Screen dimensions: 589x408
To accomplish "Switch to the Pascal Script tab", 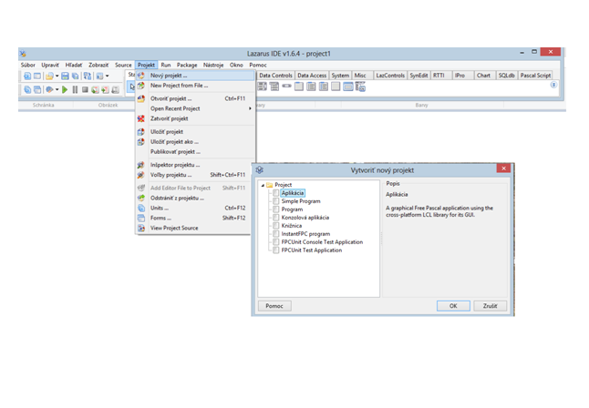I will [535, 76].
